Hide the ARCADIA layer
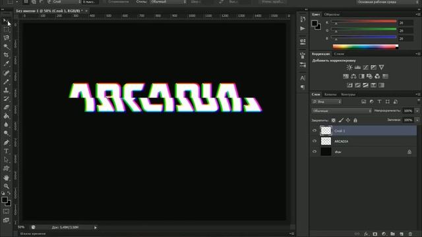This screenshot has height=237, width=422. coord(315,141)
